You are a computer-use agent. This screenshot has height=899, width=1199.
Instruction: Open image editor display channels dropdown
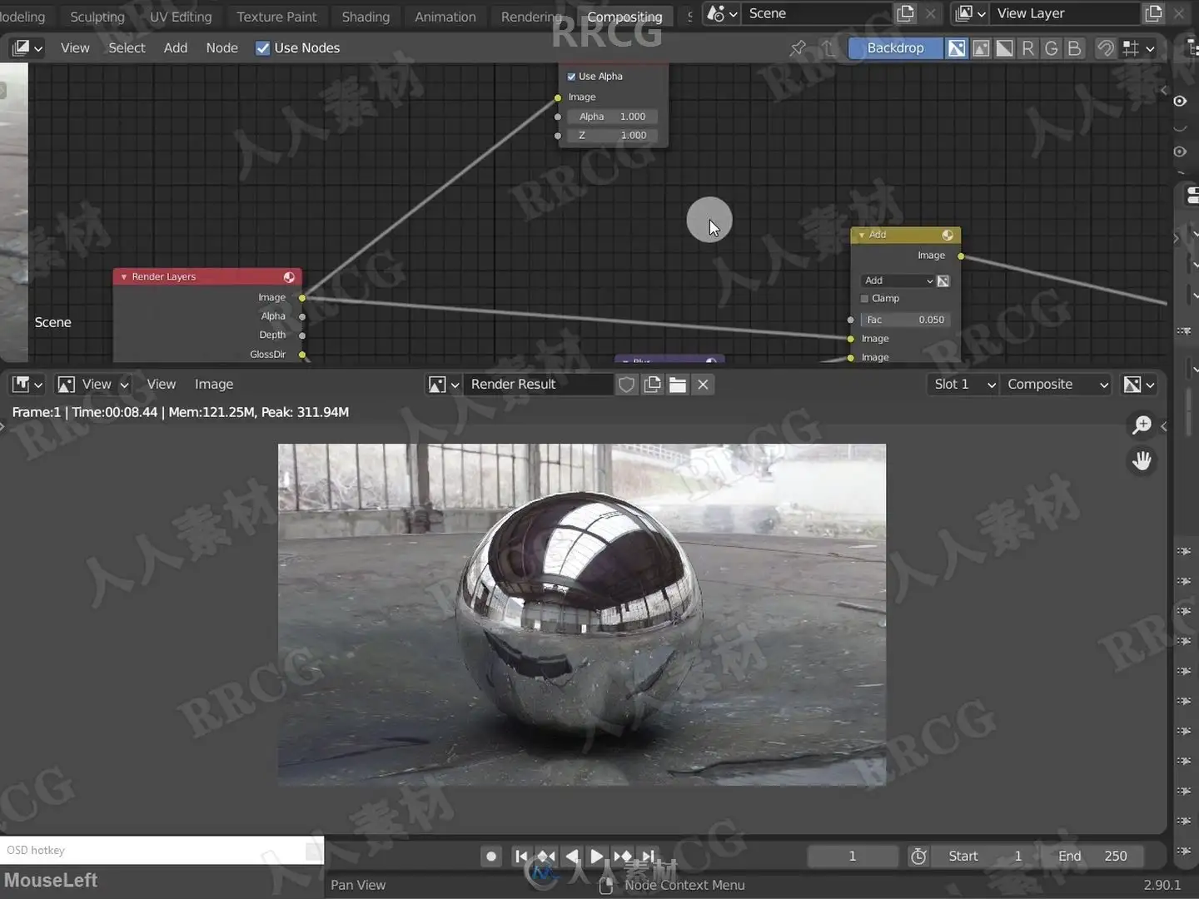pyautogui.click(x=1139, y=385)
